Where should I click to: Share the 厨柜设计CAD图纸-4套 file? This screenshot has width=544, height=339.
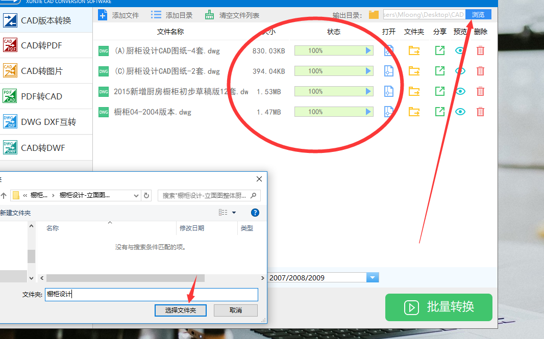pos(439,50)
